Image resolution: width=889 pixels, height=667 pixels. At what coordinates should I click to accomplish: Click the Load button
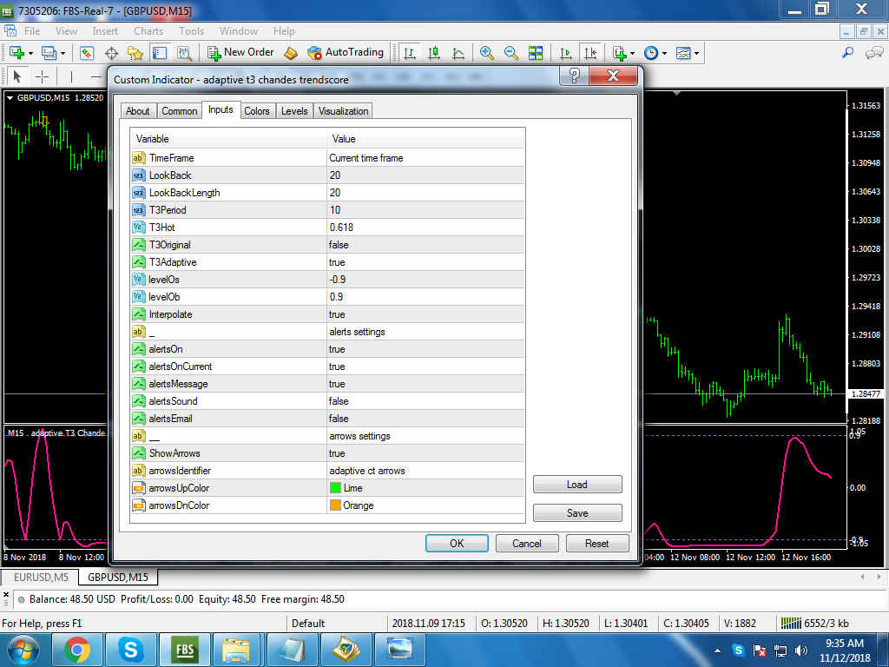577,485
